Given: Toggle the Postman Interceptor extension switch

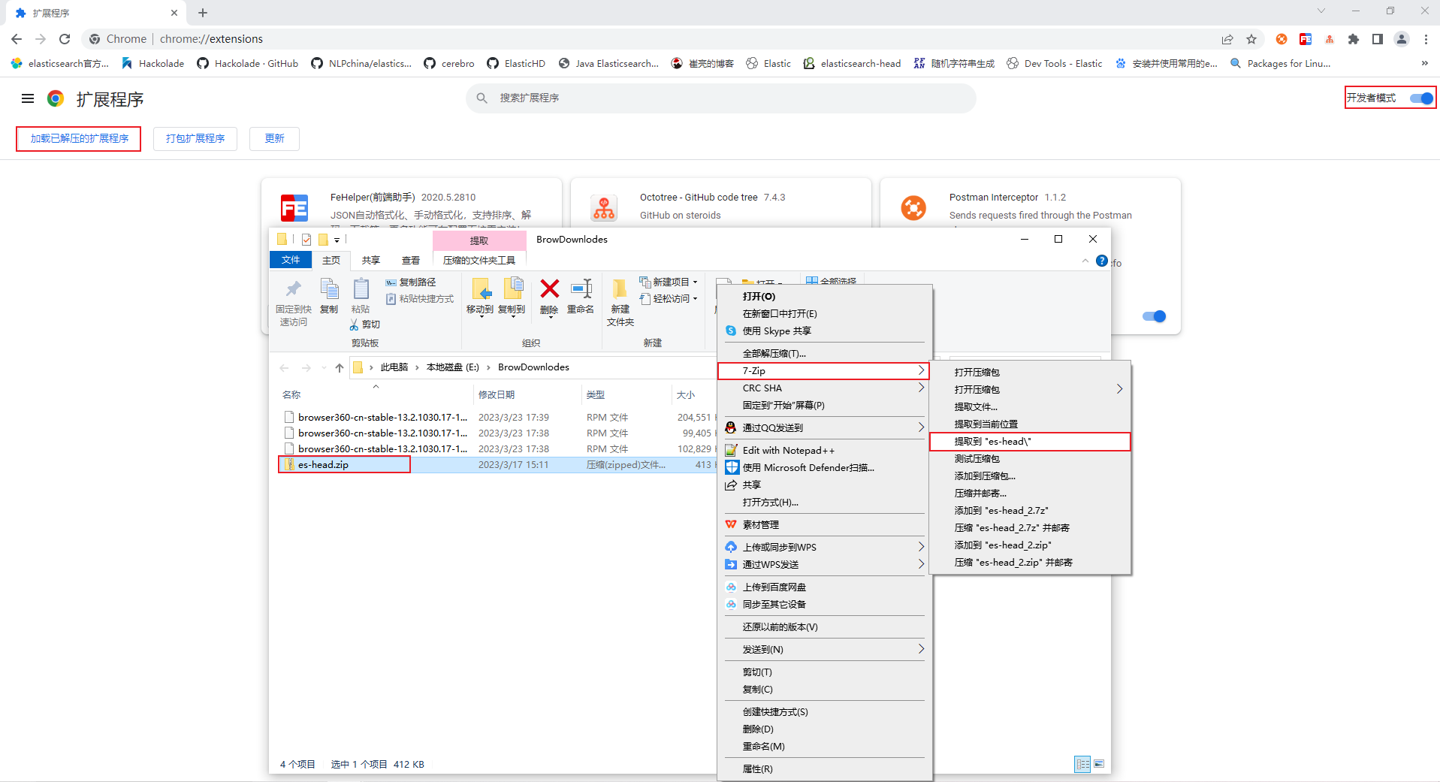Looking at the screenshot, I should 1155,316.
